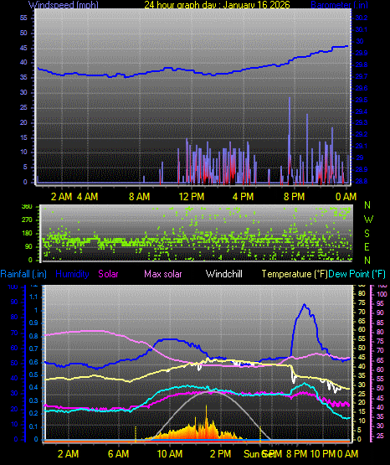The width and height of the screenshot is (390, 465).
Task: Click the Max solar legend label
Action: (163, 274)
